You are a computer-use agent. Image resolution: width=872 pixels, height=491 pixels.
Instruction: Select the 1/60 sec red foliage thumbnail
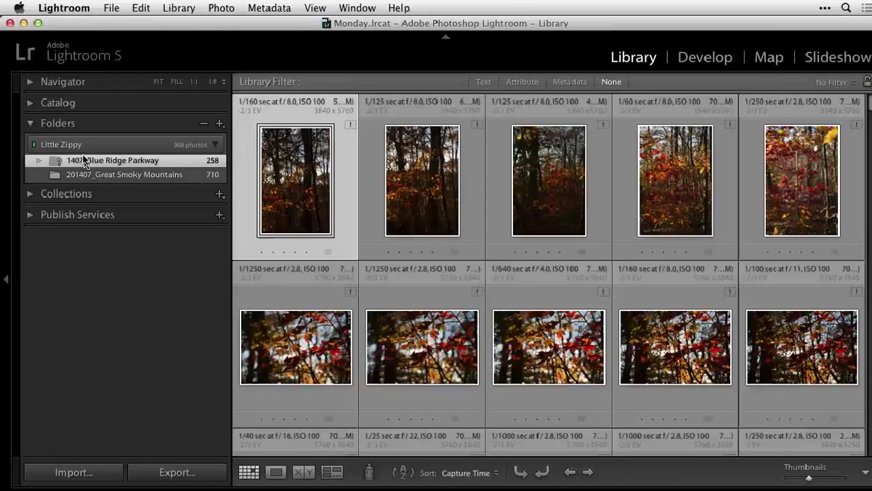(675, 181)
